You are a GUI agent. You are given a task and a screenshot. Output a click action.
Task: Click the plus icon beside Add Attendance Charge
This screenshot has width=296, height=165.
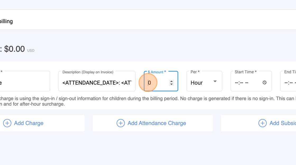click(121, 123)
